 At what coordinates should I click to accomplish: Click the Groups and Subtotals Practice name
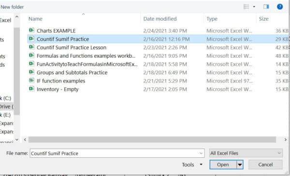(72, 72)
